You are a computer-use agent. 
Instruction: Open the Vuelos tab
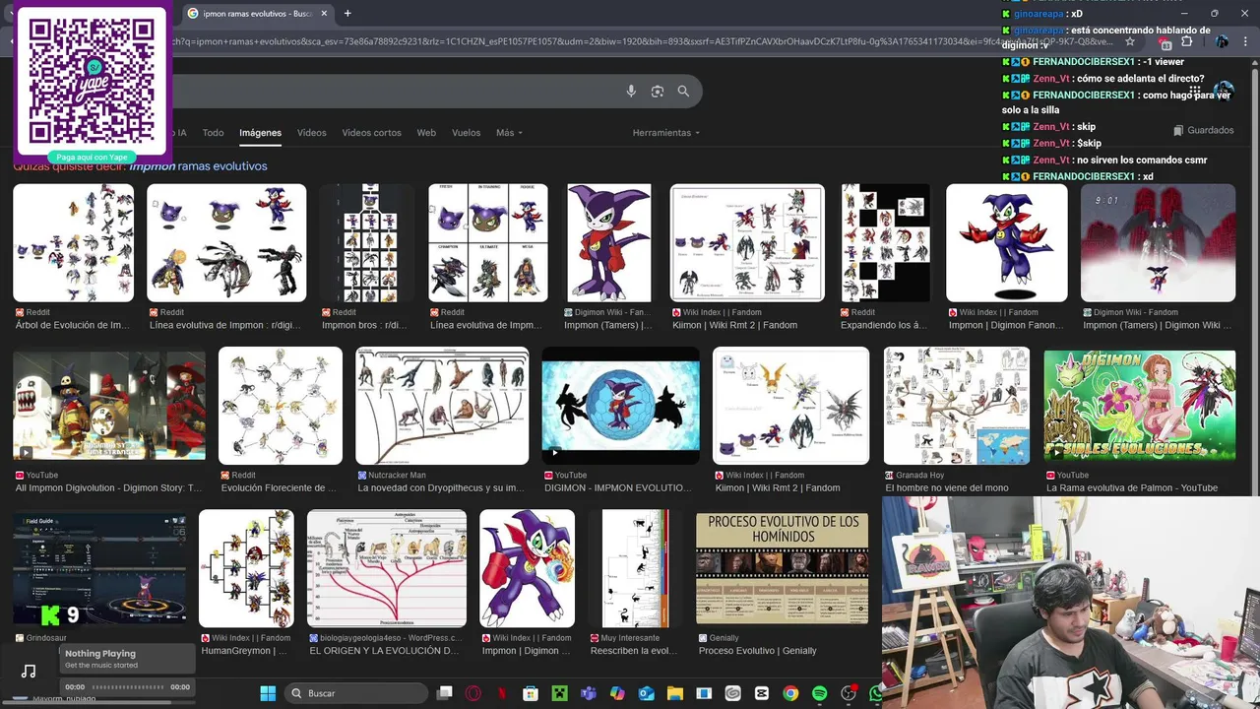pos(466,133)
